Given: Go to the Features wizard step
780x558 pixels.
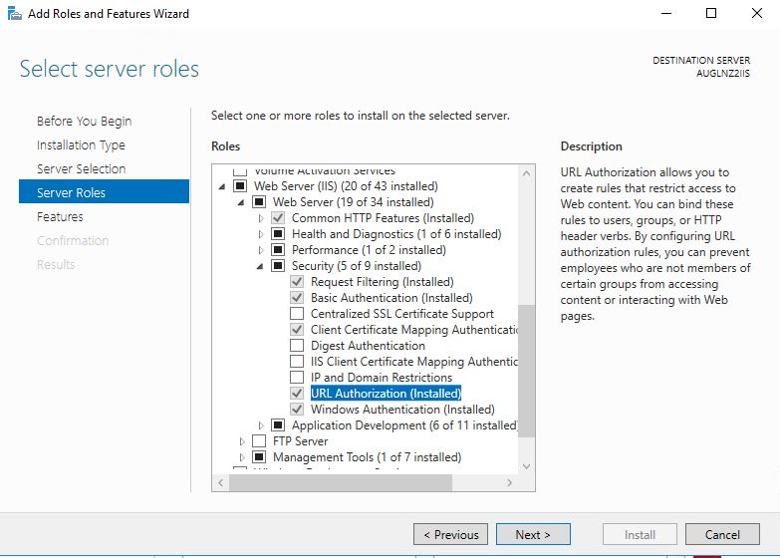Looking at the screenshot, I should (60, 216).
